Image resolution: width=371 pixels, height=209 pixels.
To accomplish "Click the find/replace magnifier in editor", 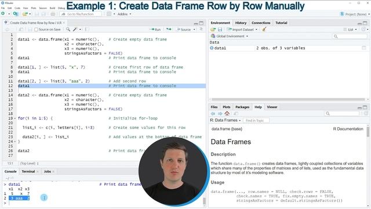I will tap(68, 30).
